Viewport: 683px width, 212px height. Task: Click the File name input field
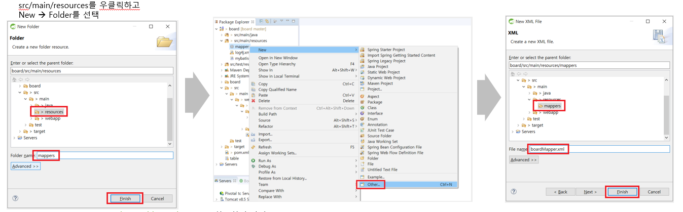point(599,149)
